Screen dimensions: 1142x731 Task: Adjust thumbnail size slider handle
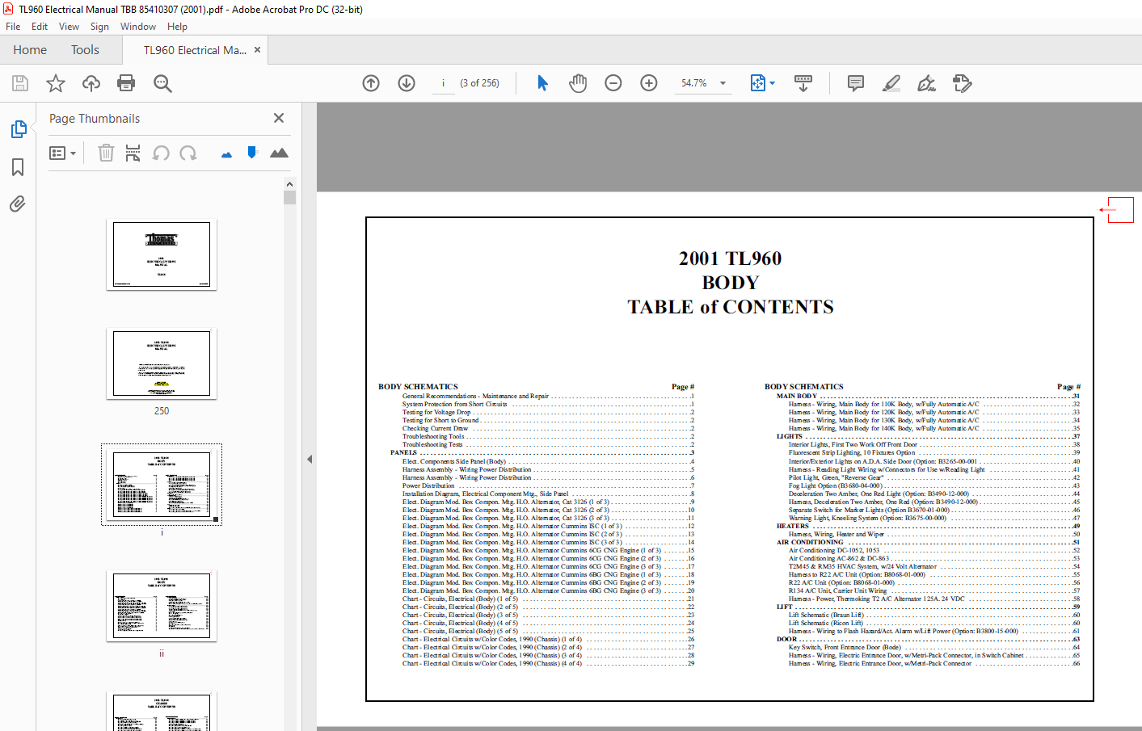click(x=252, y=153)
